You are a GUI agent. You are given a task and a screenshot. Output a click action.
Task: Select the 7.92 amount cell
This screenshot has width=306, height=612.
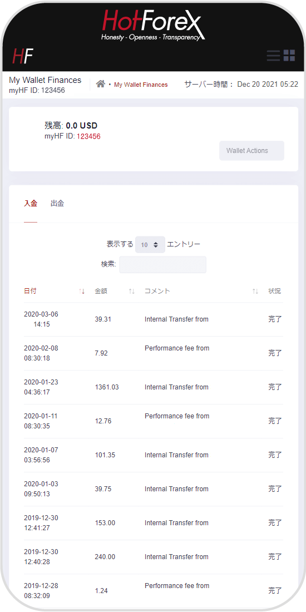pyautogui.click(x=101, y=353)
